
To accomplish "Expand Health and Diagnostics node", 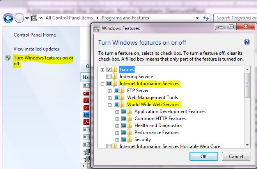I will (117, 126).
